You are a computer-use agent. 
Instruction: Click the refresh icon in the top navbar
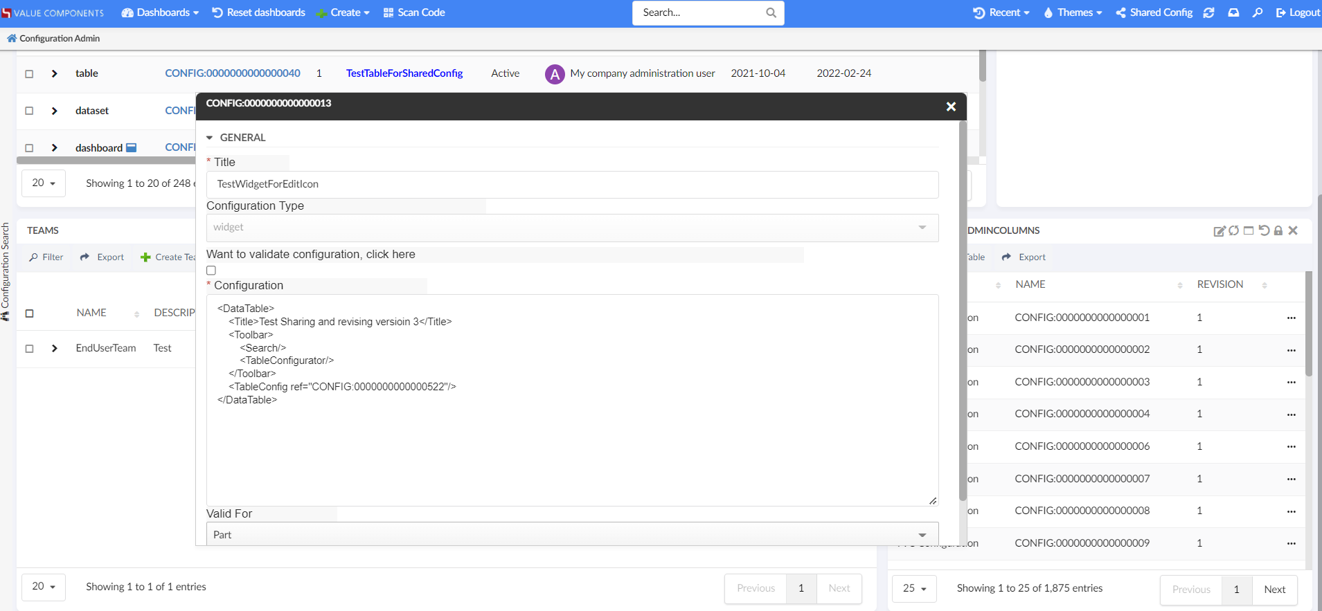coord(1208,12)
